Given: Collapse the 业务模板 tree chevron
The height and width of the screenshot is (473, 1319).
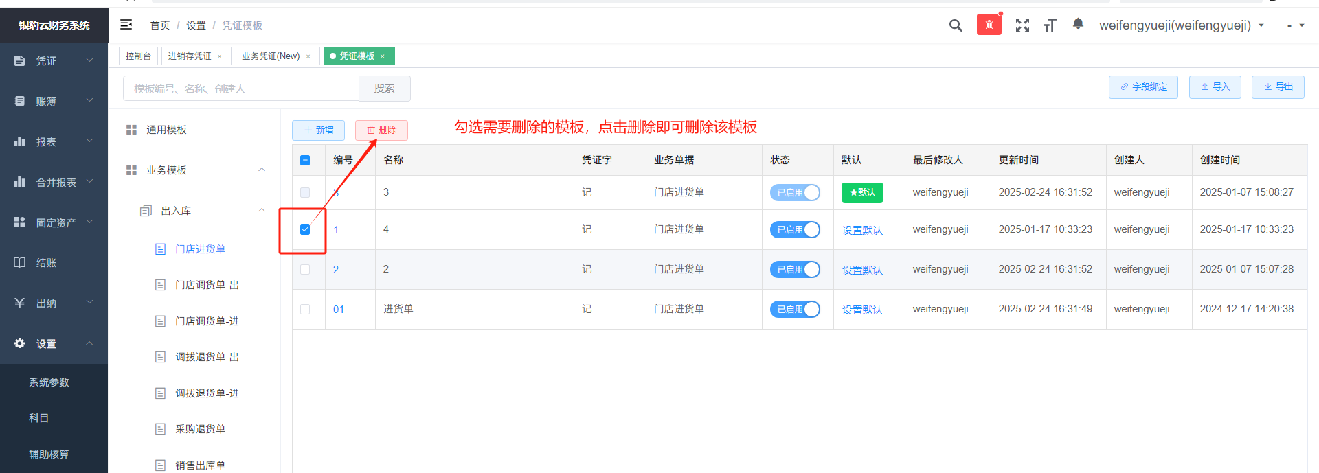Looking at the screenshot, I should pos(262,170).
